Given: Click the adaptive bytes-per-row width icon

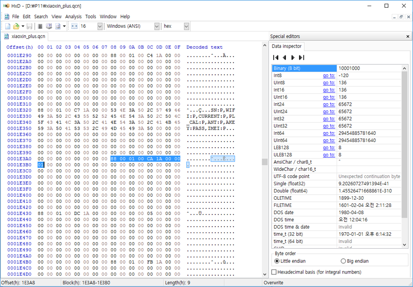Looking at the screenshot, I should click(x=74, y=26).
